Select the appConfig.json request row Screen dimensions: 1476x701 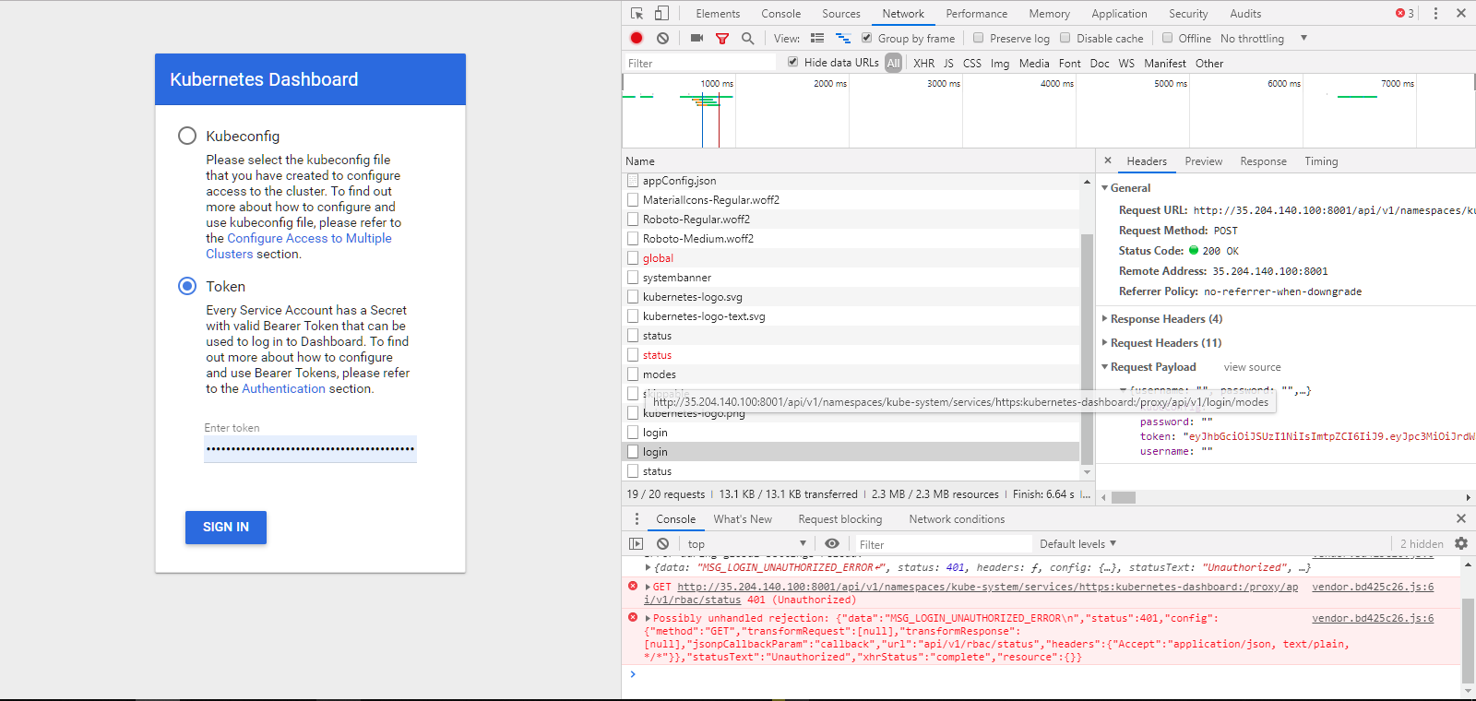851,181
